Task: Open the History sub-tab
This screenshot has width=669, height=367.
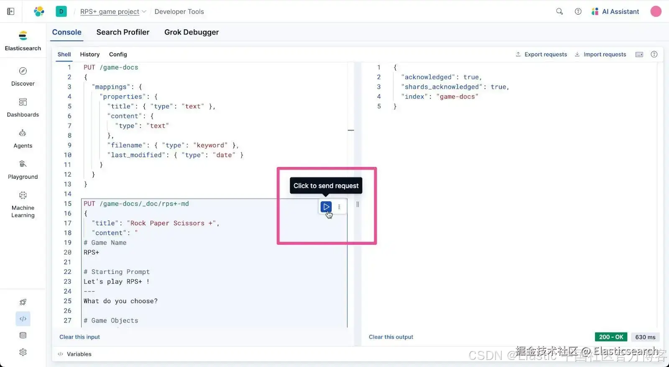Action: pos(90,54)
